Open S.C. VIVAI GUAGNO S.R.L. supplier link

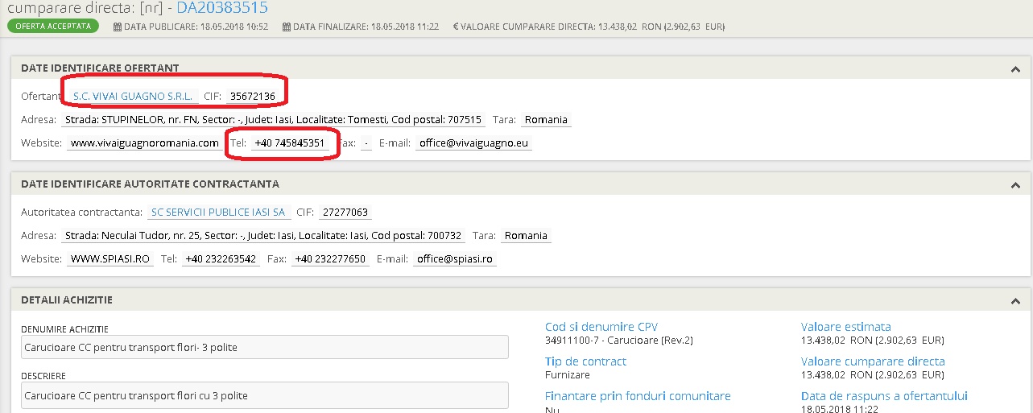point(132,97)
